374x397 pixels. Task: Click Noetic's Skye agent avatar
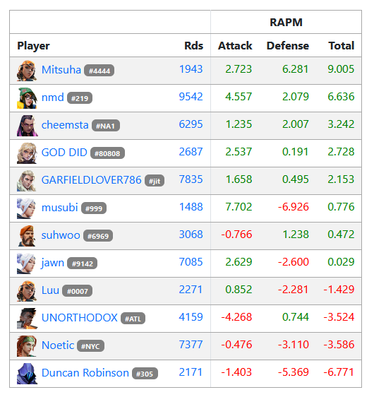point(27,346)
